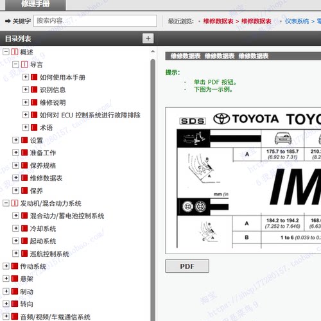Screen dimensions: 321x321
Task: Select 术语 in the tree
Action: (x=46, y=128)
